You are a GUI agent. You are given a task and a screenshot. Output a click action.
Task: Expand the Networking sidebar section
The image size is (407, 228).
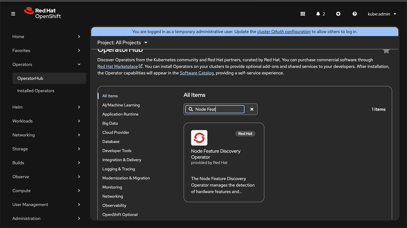click(46, 135)
